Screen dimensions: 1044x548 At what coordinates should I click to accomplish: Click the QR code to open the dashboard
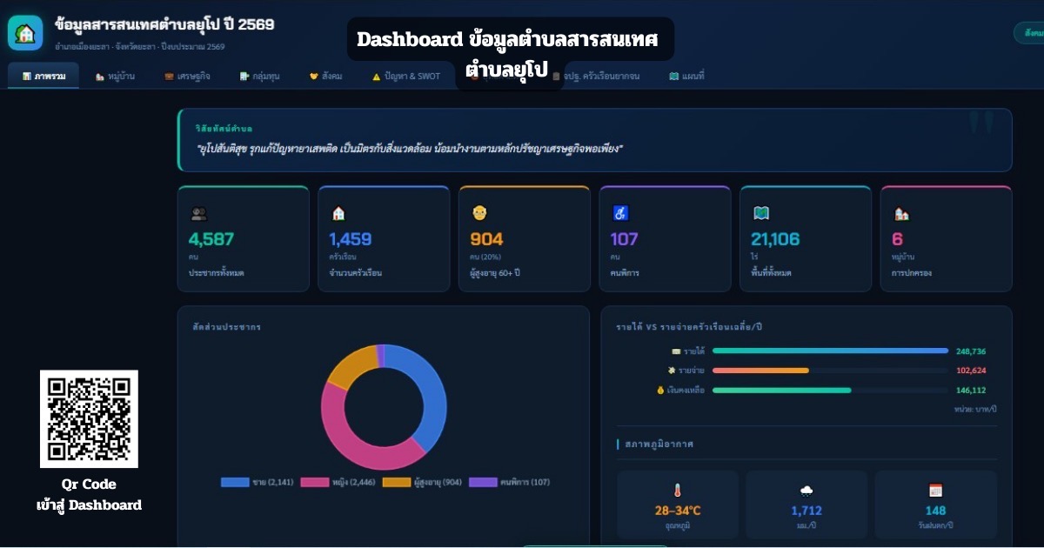click(x=88, y=419)
